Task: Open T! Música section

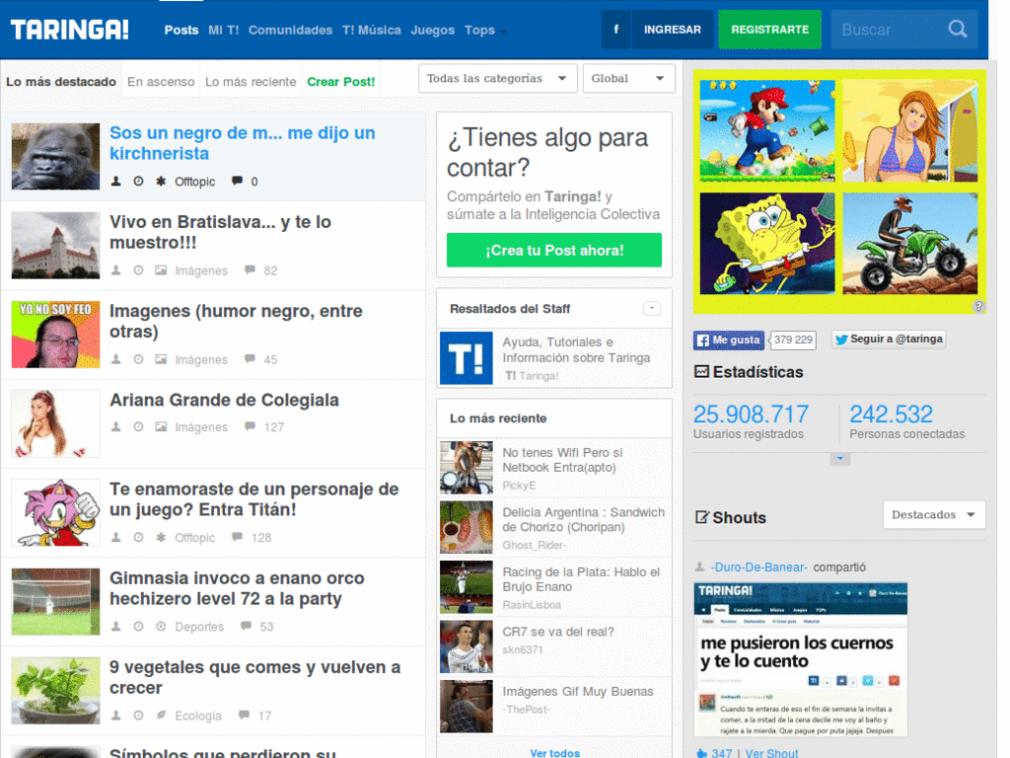Action: [x=372, y=31]
